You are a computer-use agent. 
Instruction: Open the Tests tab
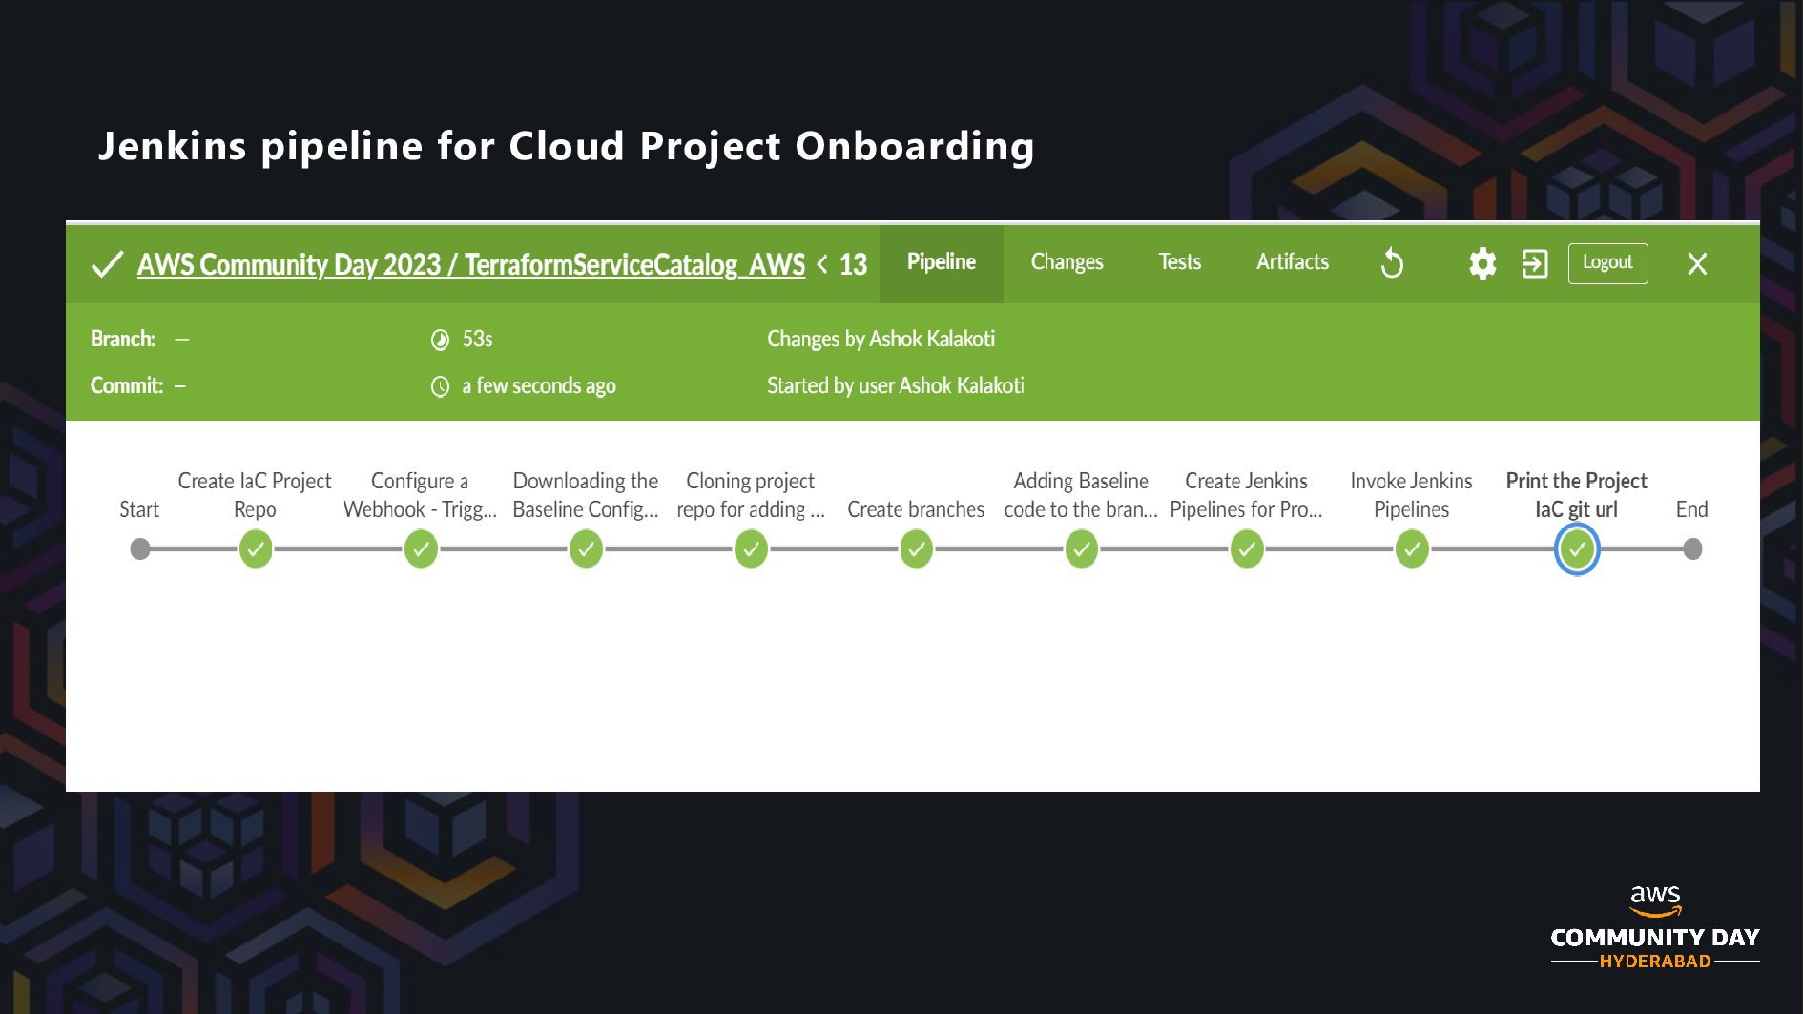coord(1179,262)
